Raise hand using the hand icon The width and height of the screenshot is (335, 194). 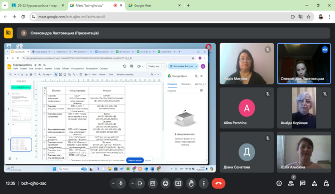coord(191,183)
